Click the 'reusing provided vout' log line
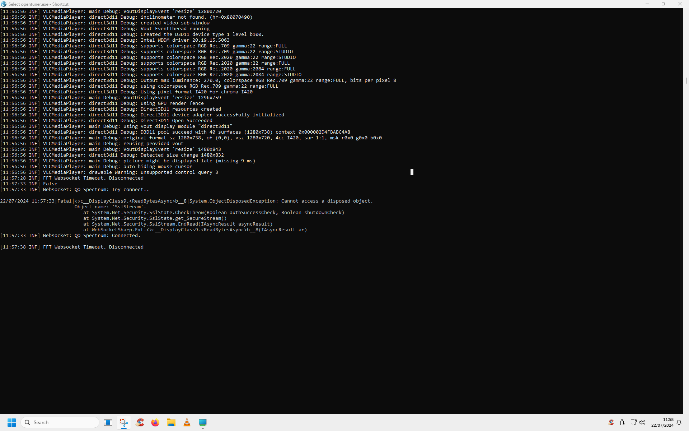Viewport: 689px width, 431px height. 92,144
